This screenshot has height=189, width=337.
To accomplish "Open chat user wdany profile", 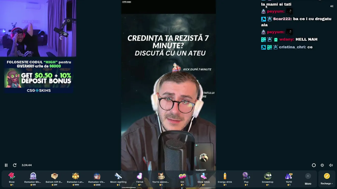I will pyautogui.click(x=286, y=39).
